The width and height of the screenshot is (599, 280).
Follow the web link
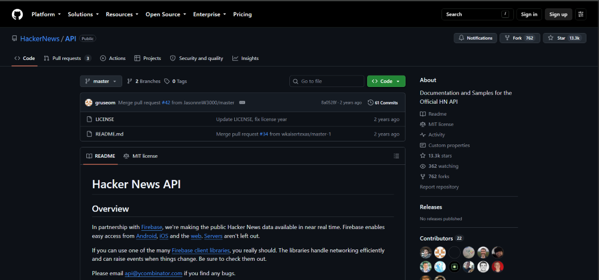tap(196, 236)
